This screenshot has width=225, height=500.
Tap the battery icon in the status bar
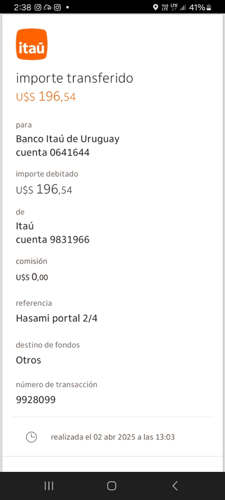(209, 8)
